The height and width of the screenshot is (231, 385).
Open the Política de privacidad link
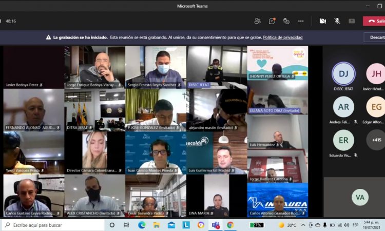tap(283, 37)
